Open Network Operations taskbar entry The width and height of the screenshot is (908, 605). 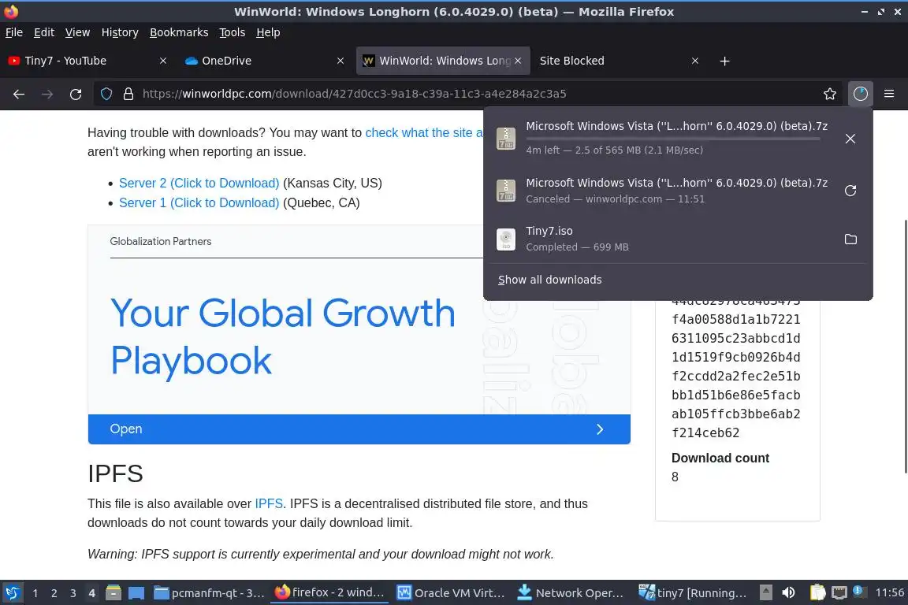point(571,592)
